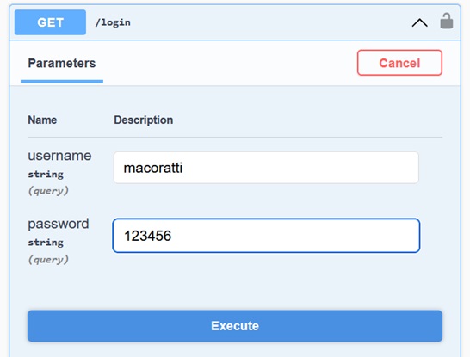
Task: Collapse the /login operation with the chevron
Action: pos(420,22)
